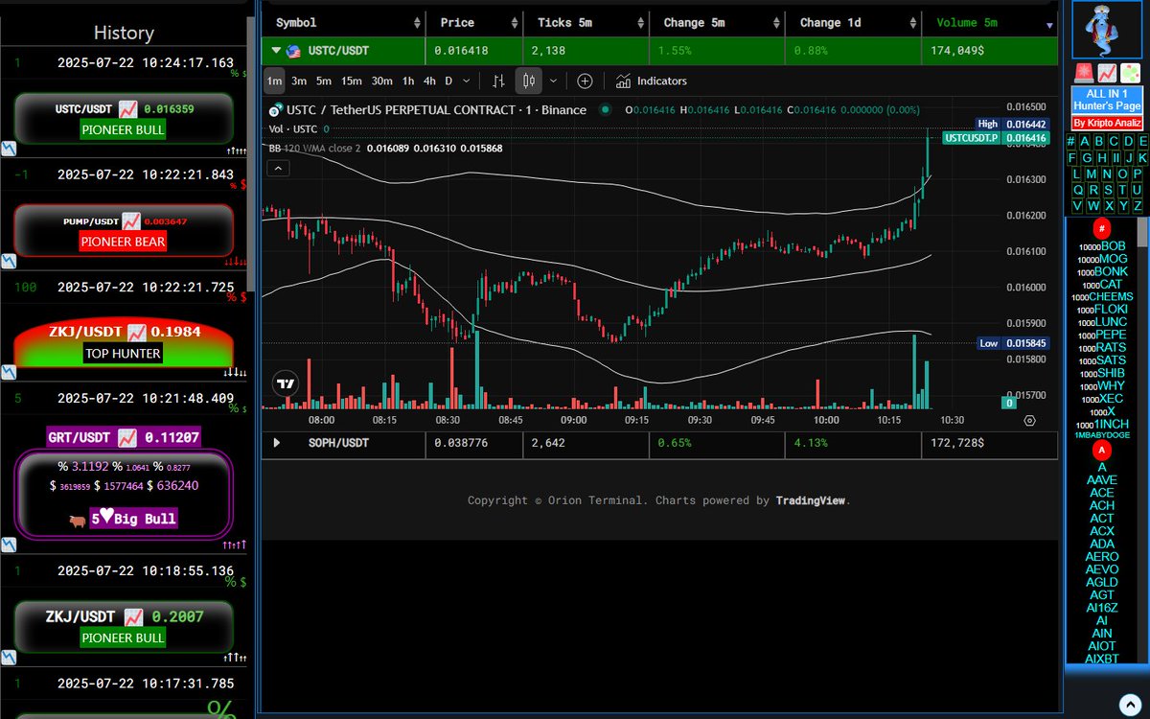
Task: Click the red siren alarm icon
Action: click(x=1084, y=73)
